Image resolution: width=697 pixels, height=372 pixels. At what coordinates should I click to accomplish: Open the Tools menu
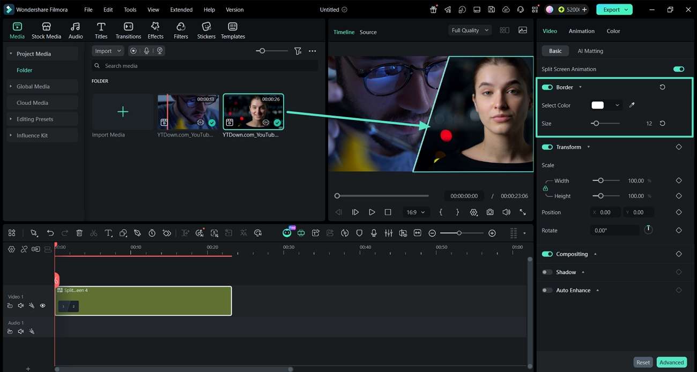click(x=130, y=10)
